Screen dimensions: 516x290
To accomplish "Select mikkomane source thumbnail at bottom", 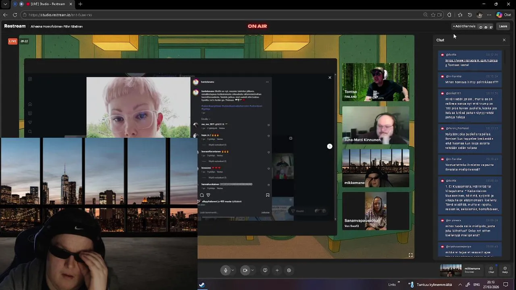I will (x=451, y=270).
